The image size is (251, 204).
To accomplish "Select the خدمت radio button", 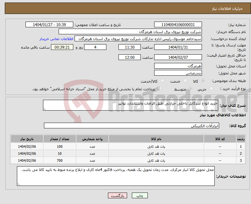I will coord(185,81).
